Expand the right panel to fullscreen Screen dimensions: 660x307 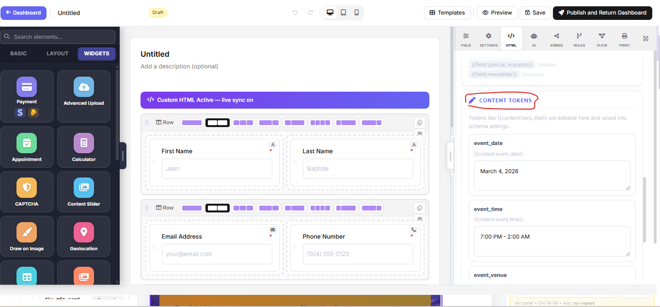pos(645,38)
